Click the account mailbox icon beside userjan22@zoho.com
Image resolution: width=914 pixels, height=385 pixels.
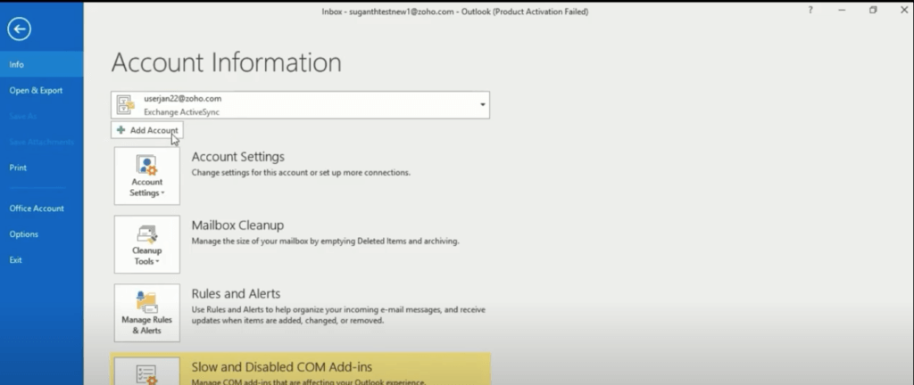[126, 105]
